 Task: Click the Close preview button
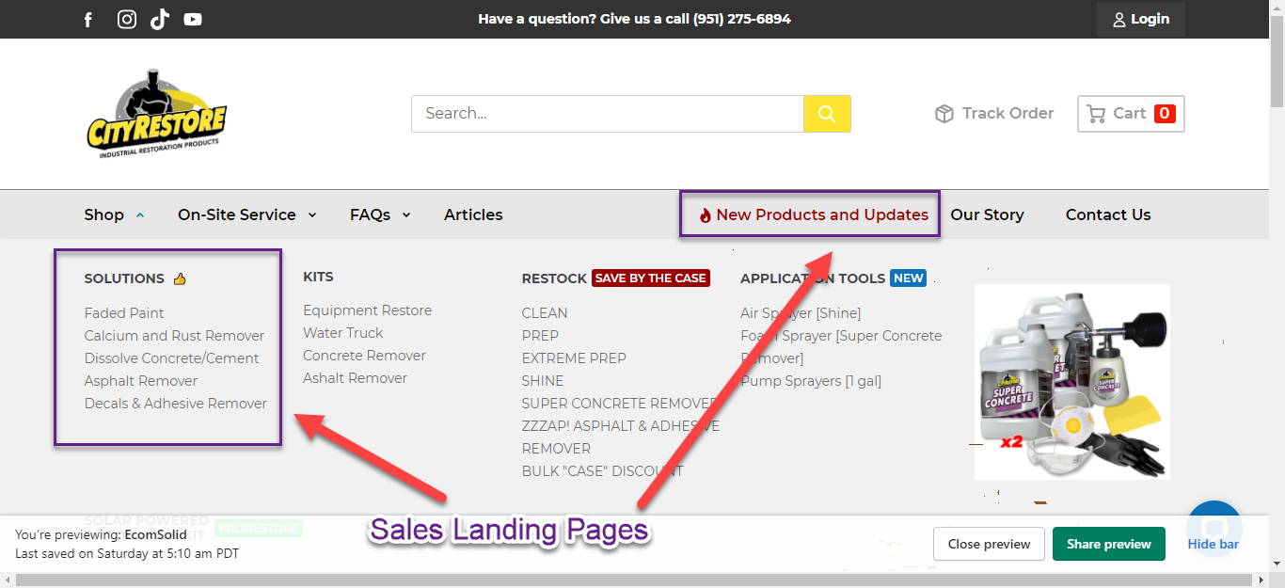[x=989, y=544]
